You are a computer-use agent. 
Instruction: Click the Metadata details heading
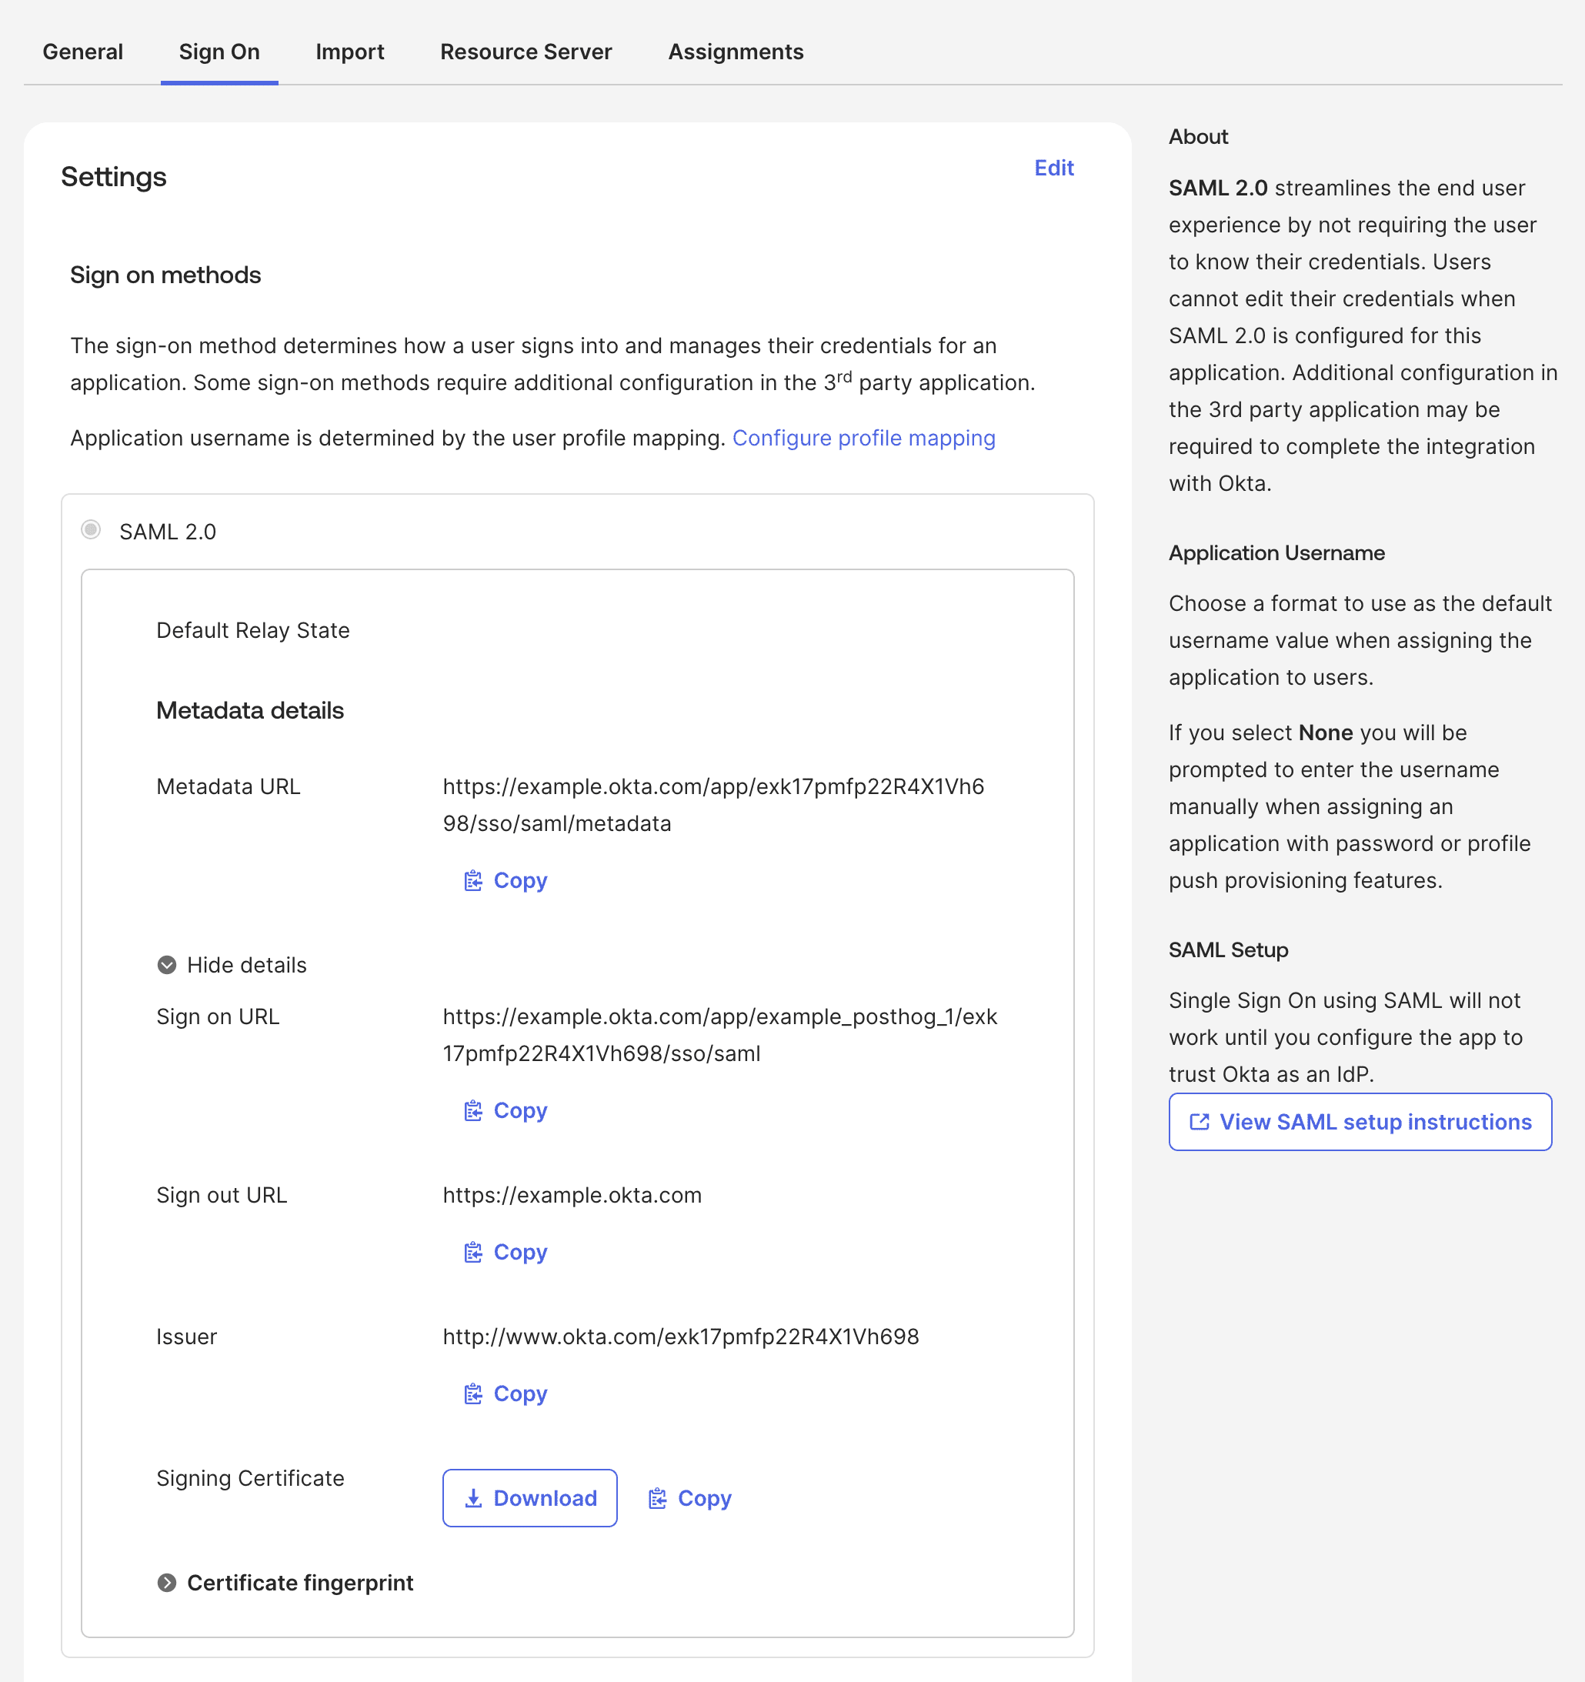(x=249, y=710)
